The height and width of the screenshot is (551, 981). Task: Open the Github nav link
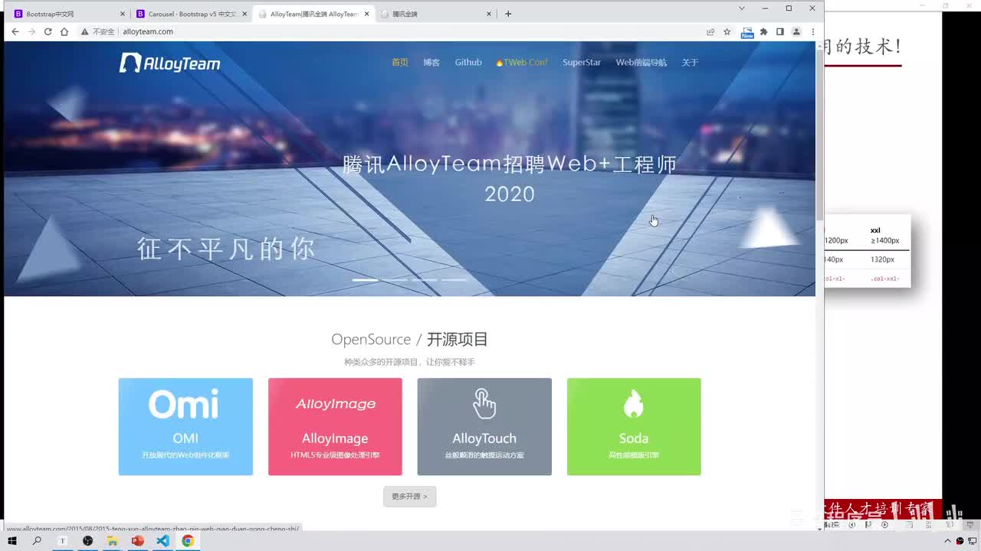click(468, 63)
